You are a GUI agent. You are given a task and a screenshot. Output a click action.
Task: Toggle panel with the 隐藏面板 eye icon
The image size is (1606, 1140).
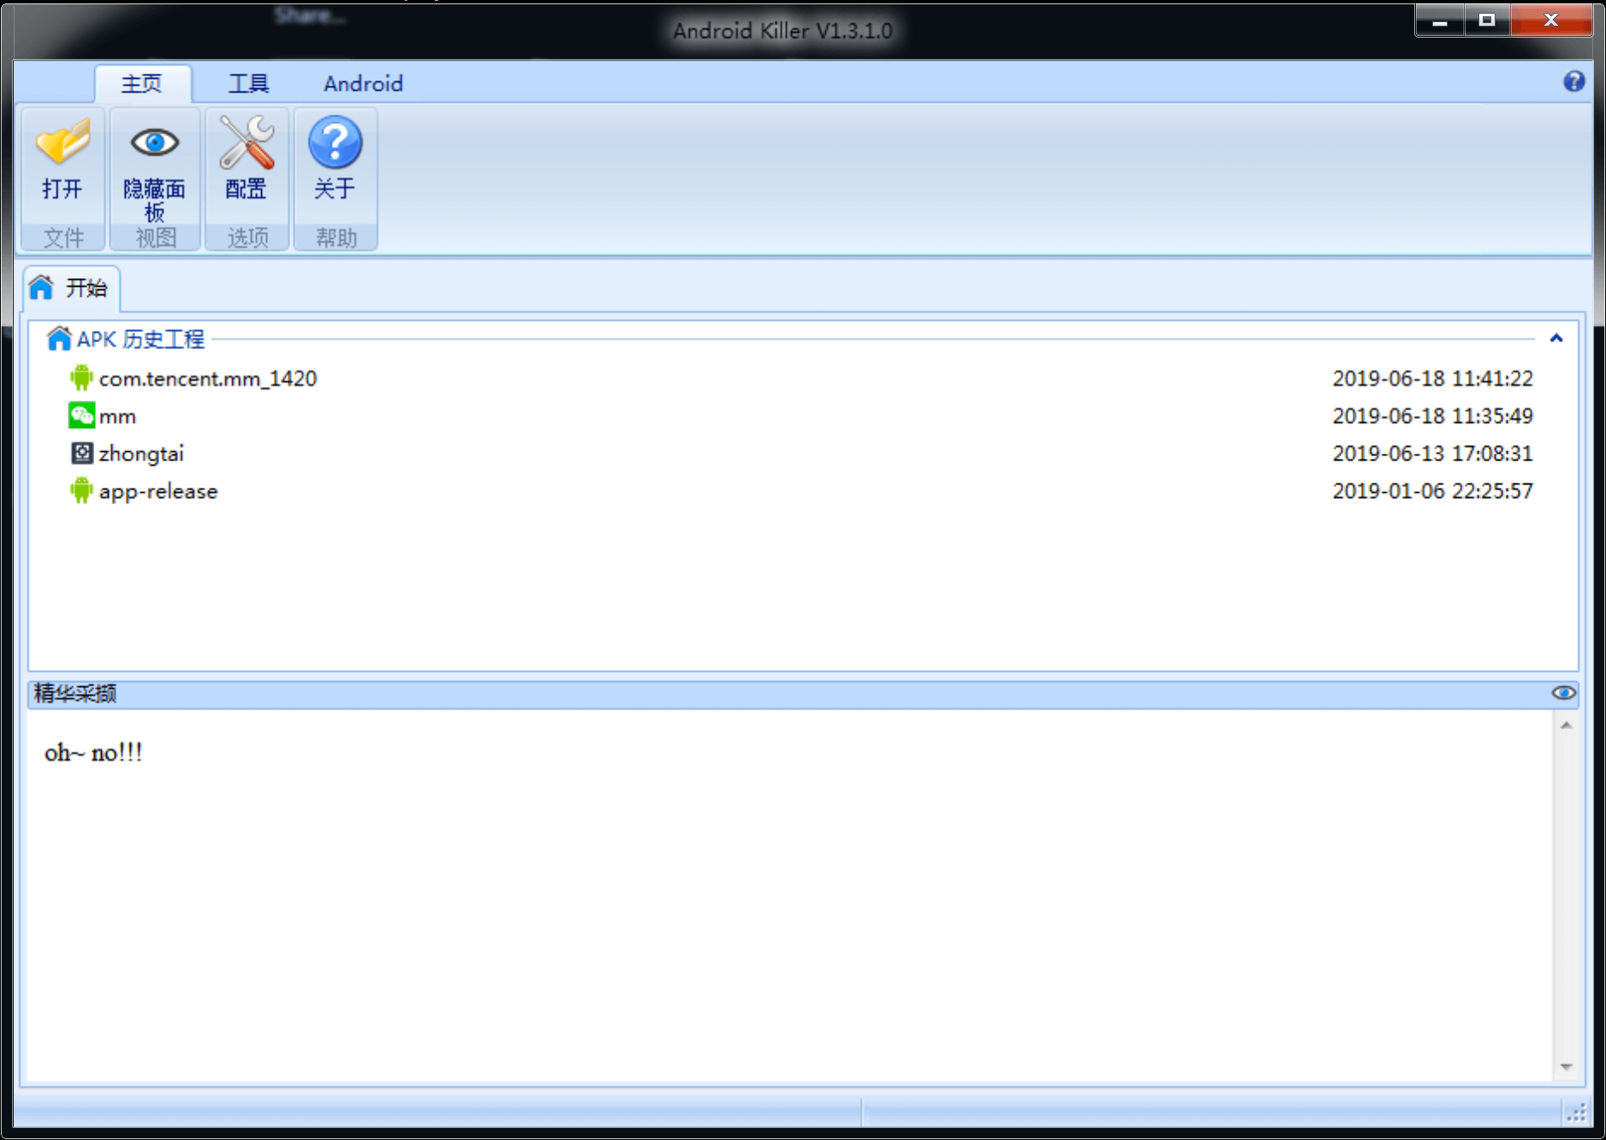[x=155, y=142]
